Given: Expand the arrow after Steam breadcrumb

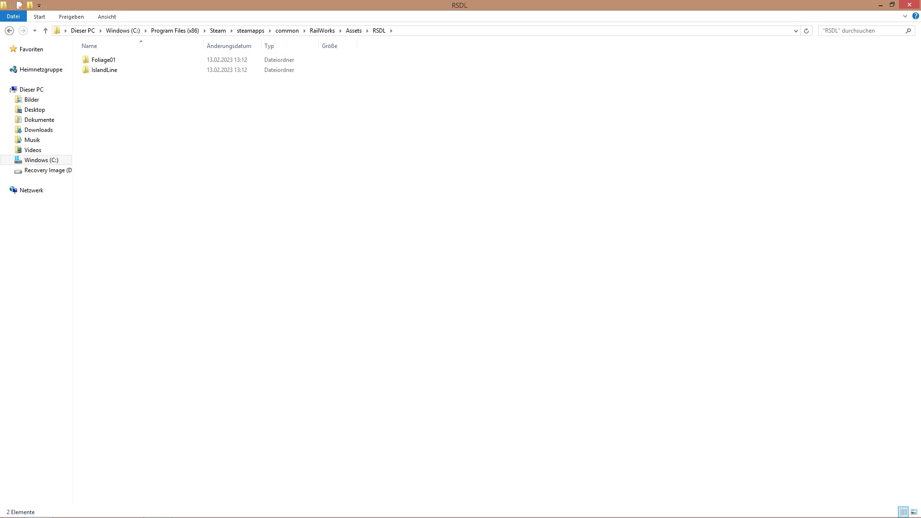Looking at the screenshot, I should [x=232, y=31].
